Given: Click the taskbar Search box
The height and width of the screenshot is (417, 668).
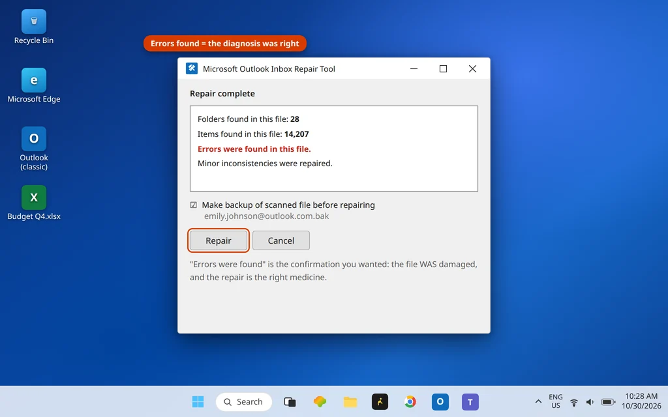Looking at the screenshot, I should click(x=244, y=401).
